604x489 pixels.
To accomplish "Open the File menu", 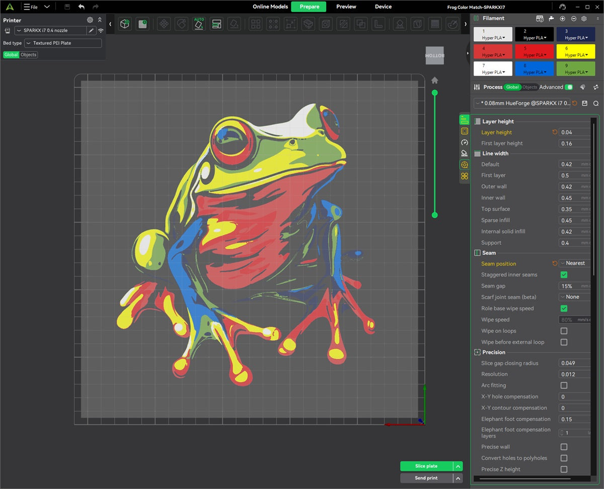I will pos(31,7).
